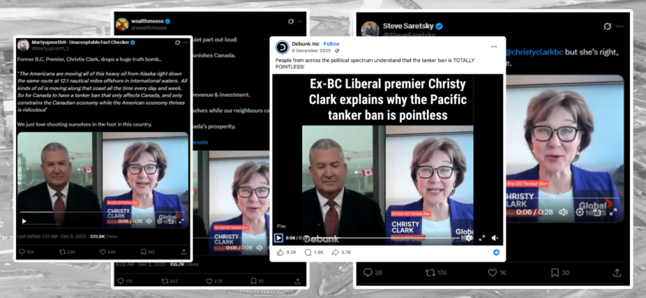Open settings gear on the Debunk Inc video

pyautogui.click(x=469, y=238)
